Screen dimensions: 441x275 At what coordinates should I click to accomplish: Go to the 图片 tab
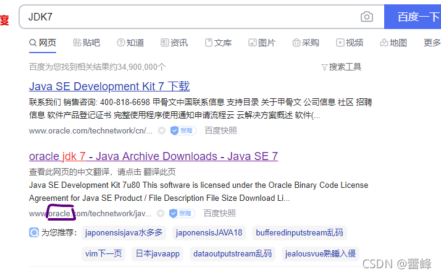tap(262, 43)
